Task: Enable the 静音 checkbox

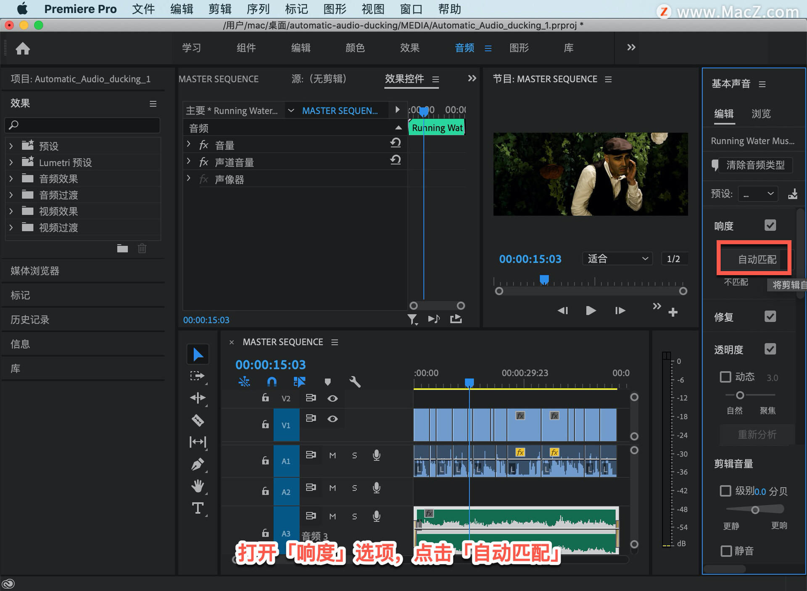Action: coord(726,551)
